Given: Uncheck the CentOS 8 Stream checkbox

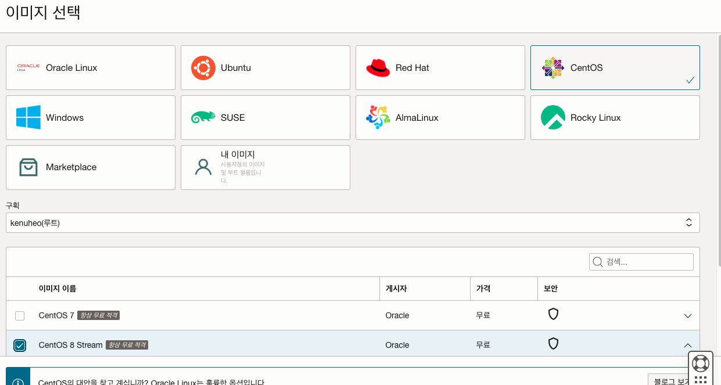Looking at the screenshot, I should (x=20, y=346).
